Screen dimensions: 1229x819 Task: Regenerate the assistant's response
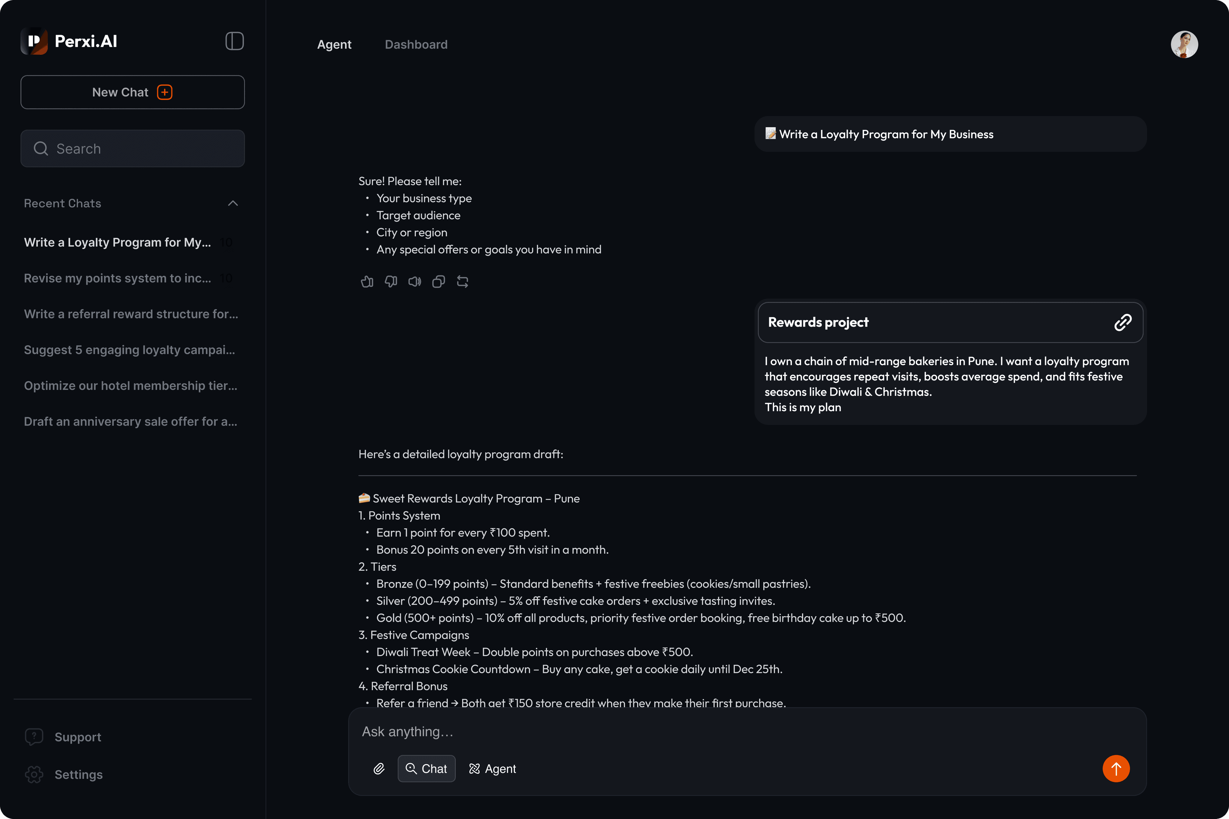[x=462, y=282]
